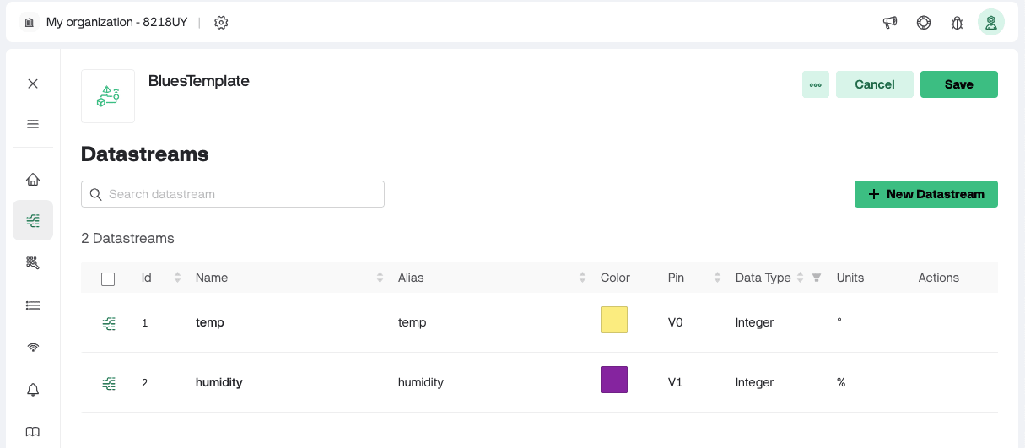Viewport: 1025px width, 448px height.
Task: Click the purple color swatch for humidity
Action: pos(614,380)
